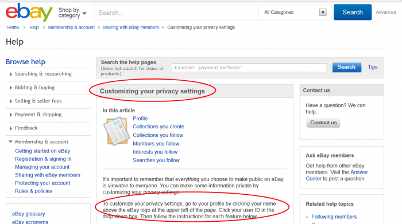Viewport: 402px width, 224px height.
Task: Expand Bidding & buying section
Action: click(34, 88)
